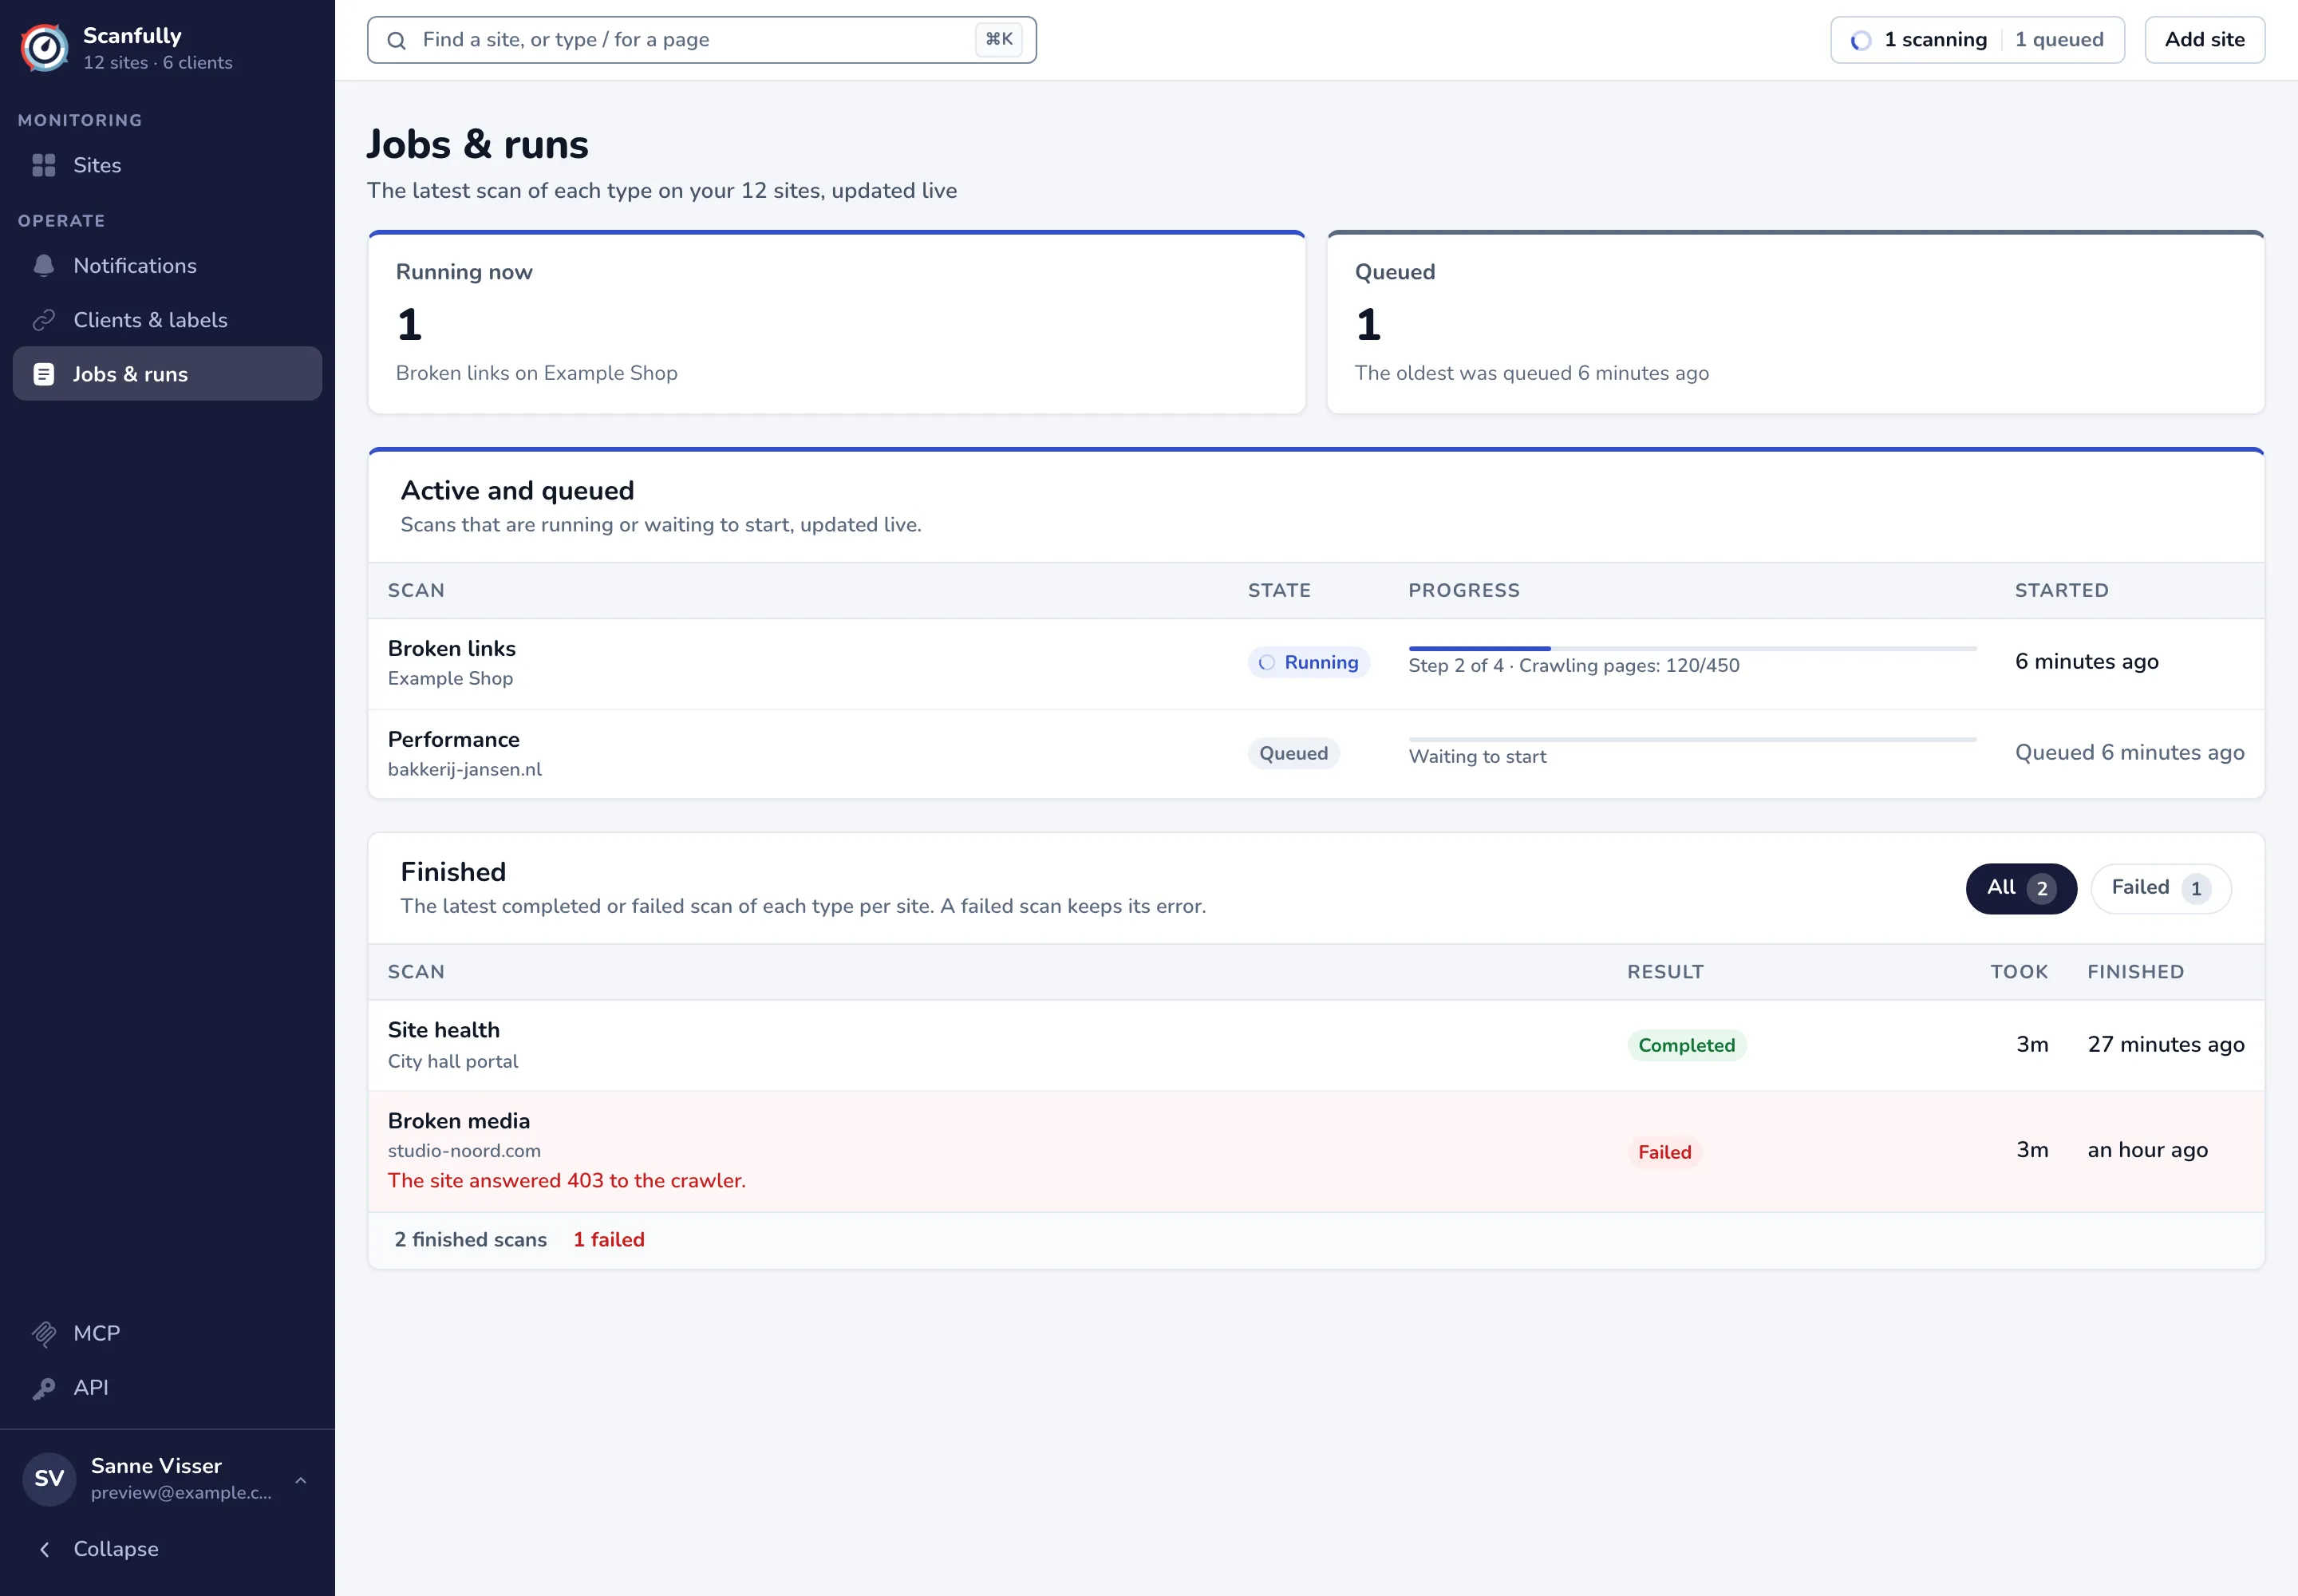Click the Jobs & runs document icon
Screen dimensions: 2298x1596
pos(44,374)
